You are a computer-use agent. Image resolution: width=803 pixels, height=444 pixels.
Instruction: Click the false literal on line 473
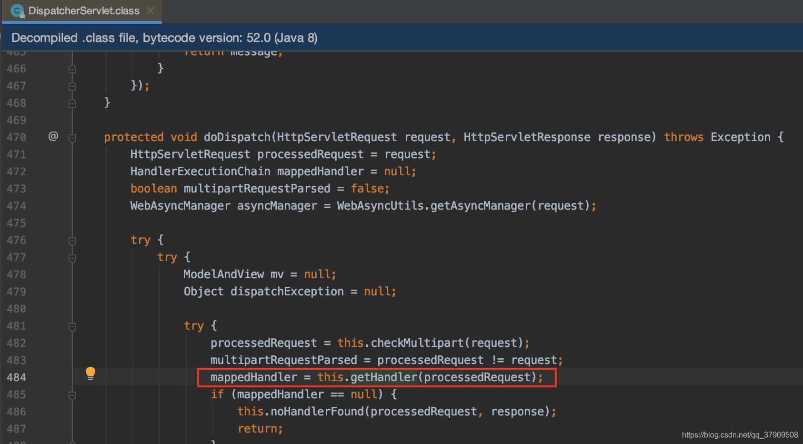[367, 189]
